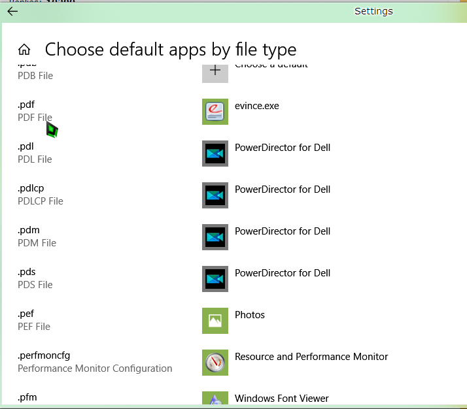Click the Home icon beside the page title

(x=24, y=50)
